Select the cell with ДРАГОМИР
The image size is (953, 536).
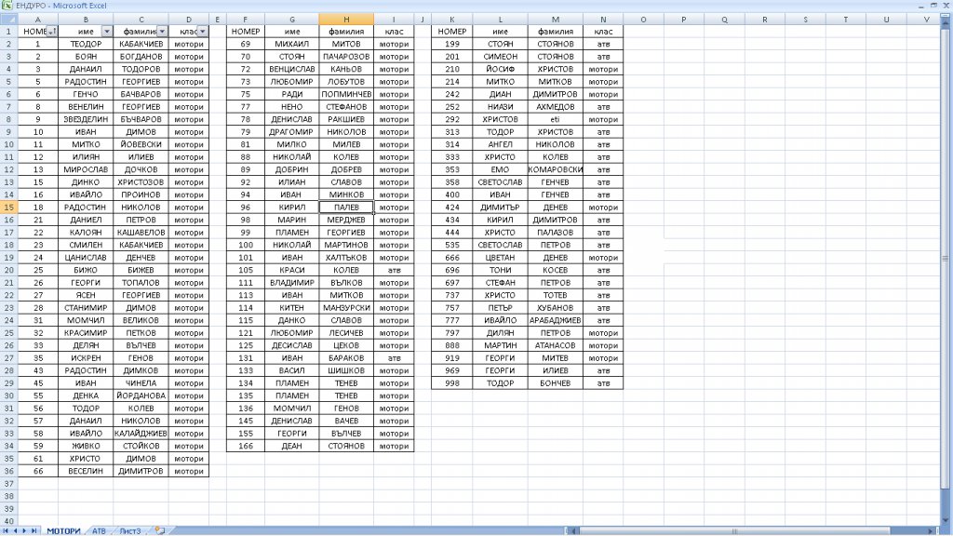pos(291,132)
